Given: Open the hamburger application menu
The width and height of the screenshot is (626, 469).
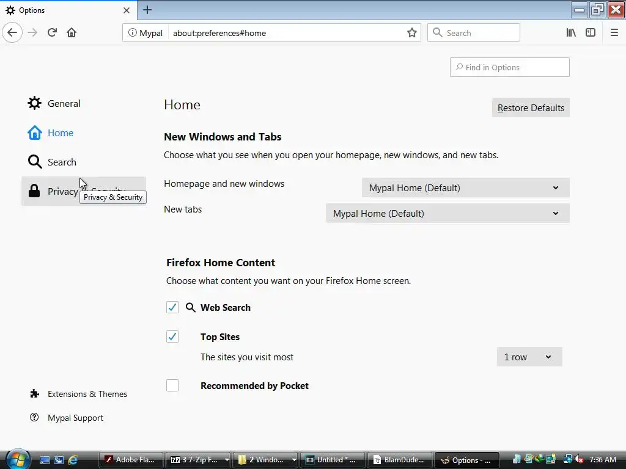Looking at the screenshot, I should [x=614, y=33].
